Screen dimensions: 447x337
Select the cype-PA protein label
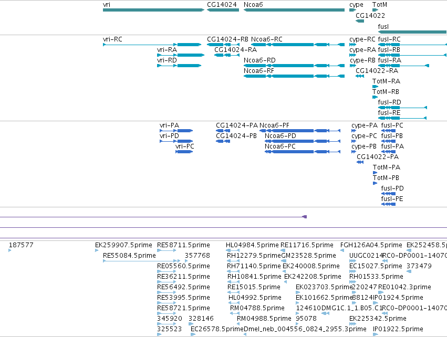(365, 125)
